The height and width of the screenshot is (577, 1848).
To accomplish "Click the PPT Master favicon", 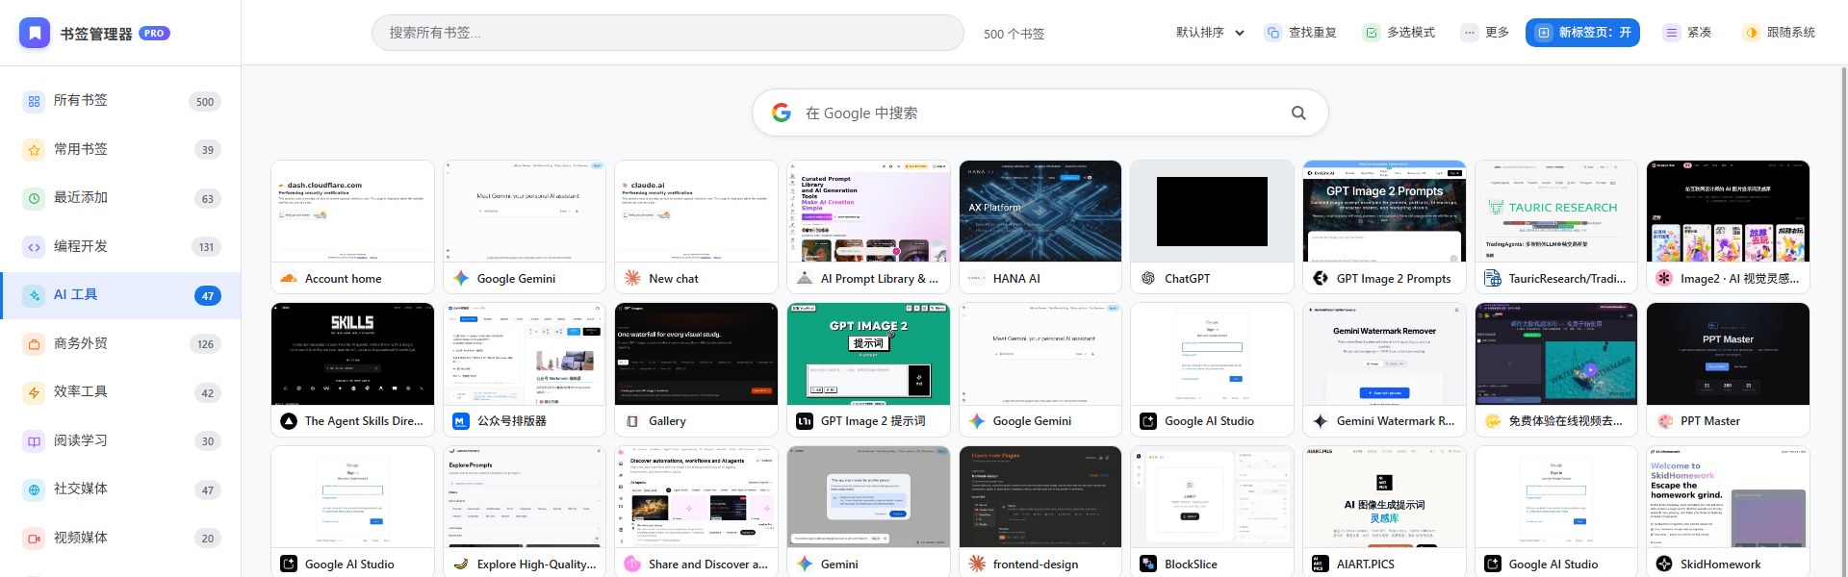I will 1664,421.
